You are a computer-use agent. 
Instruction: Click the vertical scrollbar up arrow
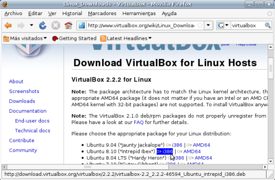[270, 47]
